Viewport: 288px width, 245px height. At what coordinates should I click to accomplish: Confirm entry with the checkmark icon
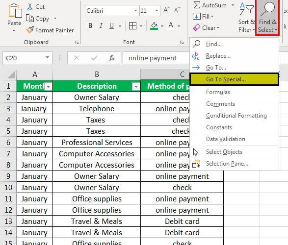pos(94,58)
